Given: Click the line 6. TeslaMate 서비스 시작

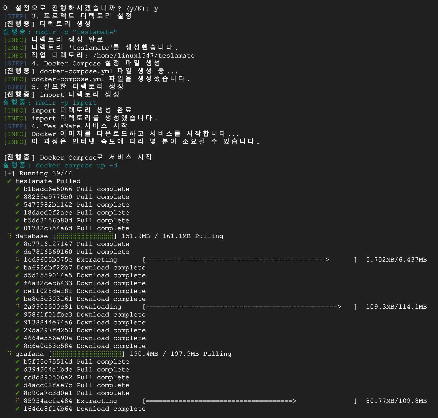Looking at the screenshot, I should pos(80,126).
